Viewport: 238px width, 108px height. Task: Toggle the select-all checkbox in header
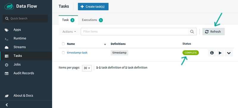pos(63,44)
